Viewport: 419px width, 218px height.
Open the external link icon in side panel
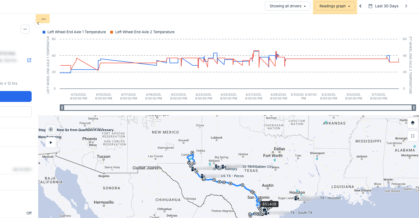point(29,60)
